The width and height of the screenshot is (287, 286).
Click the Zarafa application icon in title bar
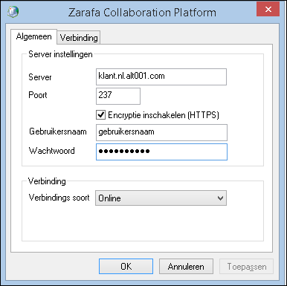[13, 11]
